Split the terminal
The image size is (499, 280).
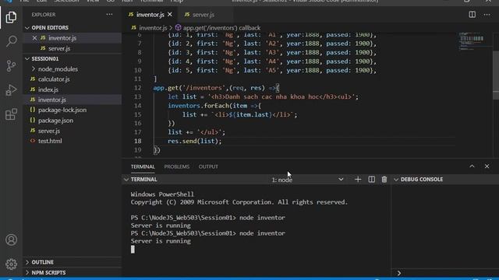click(x=371, y=180)
